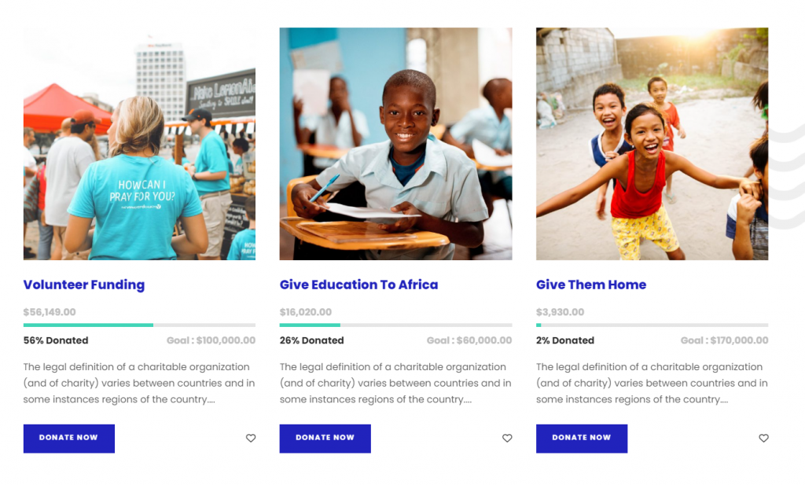Open the Volunteer Funding title link
Screen dimensions: 805x485
point(84,285)
